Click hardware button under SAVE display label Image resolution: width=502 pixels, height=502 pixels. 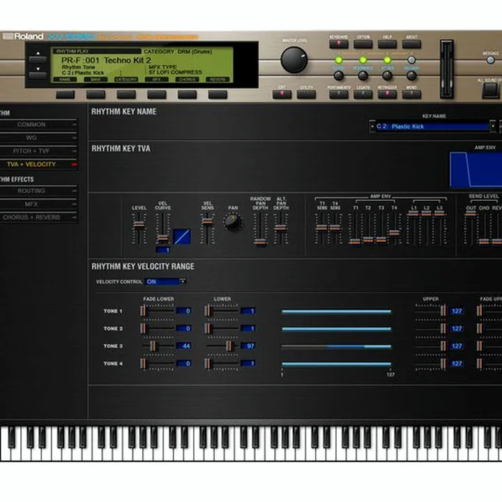point(96,94)
